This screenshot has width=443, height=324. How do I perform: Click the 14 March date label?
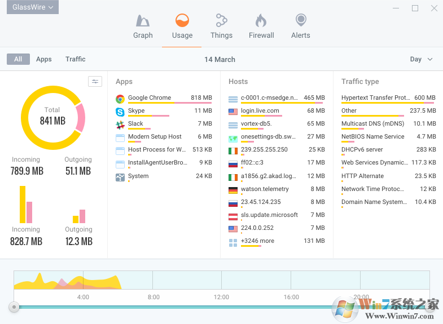[220, 59]
